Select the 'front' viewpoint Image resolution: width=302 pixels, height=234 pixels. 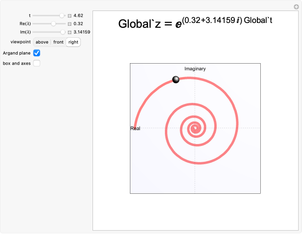[x=58, y=42]
